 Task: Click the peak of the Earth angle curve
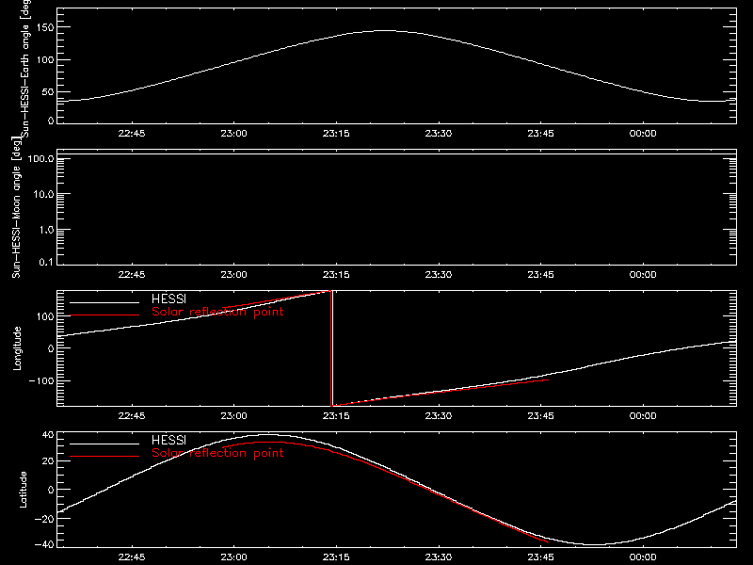pos(386,31)
